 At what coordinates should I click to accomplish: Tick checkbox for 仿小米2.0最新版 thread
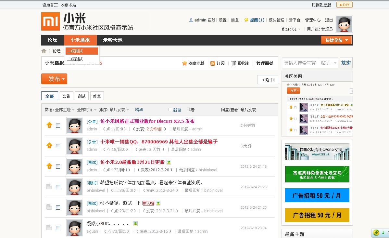point(58,167)
